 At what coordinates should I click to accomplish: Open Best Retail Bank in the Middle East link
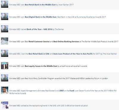tap(40, 5)
